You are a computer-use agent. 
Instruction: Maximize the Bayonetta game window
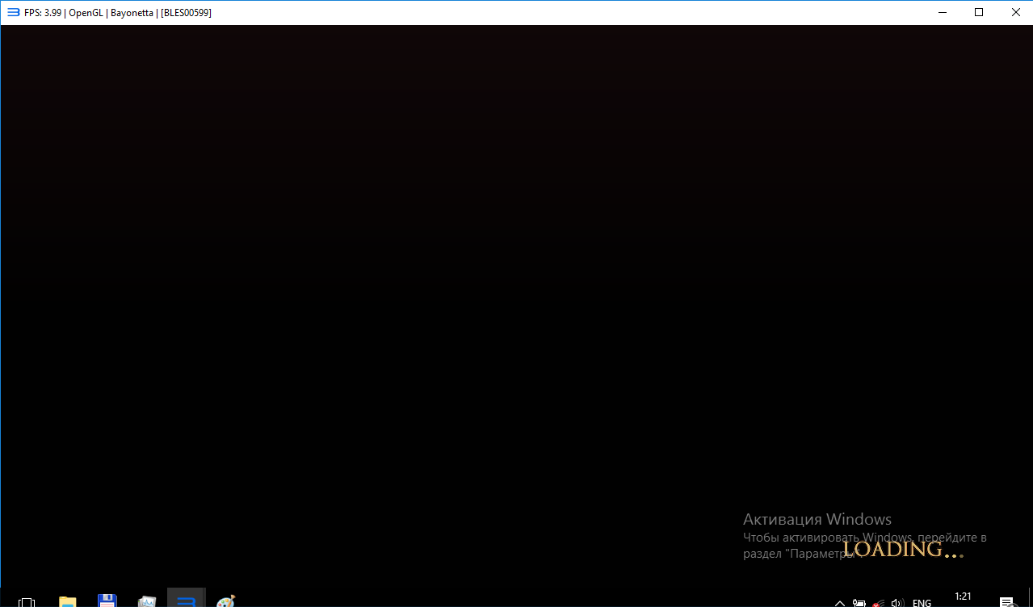[x=979, y=12]
